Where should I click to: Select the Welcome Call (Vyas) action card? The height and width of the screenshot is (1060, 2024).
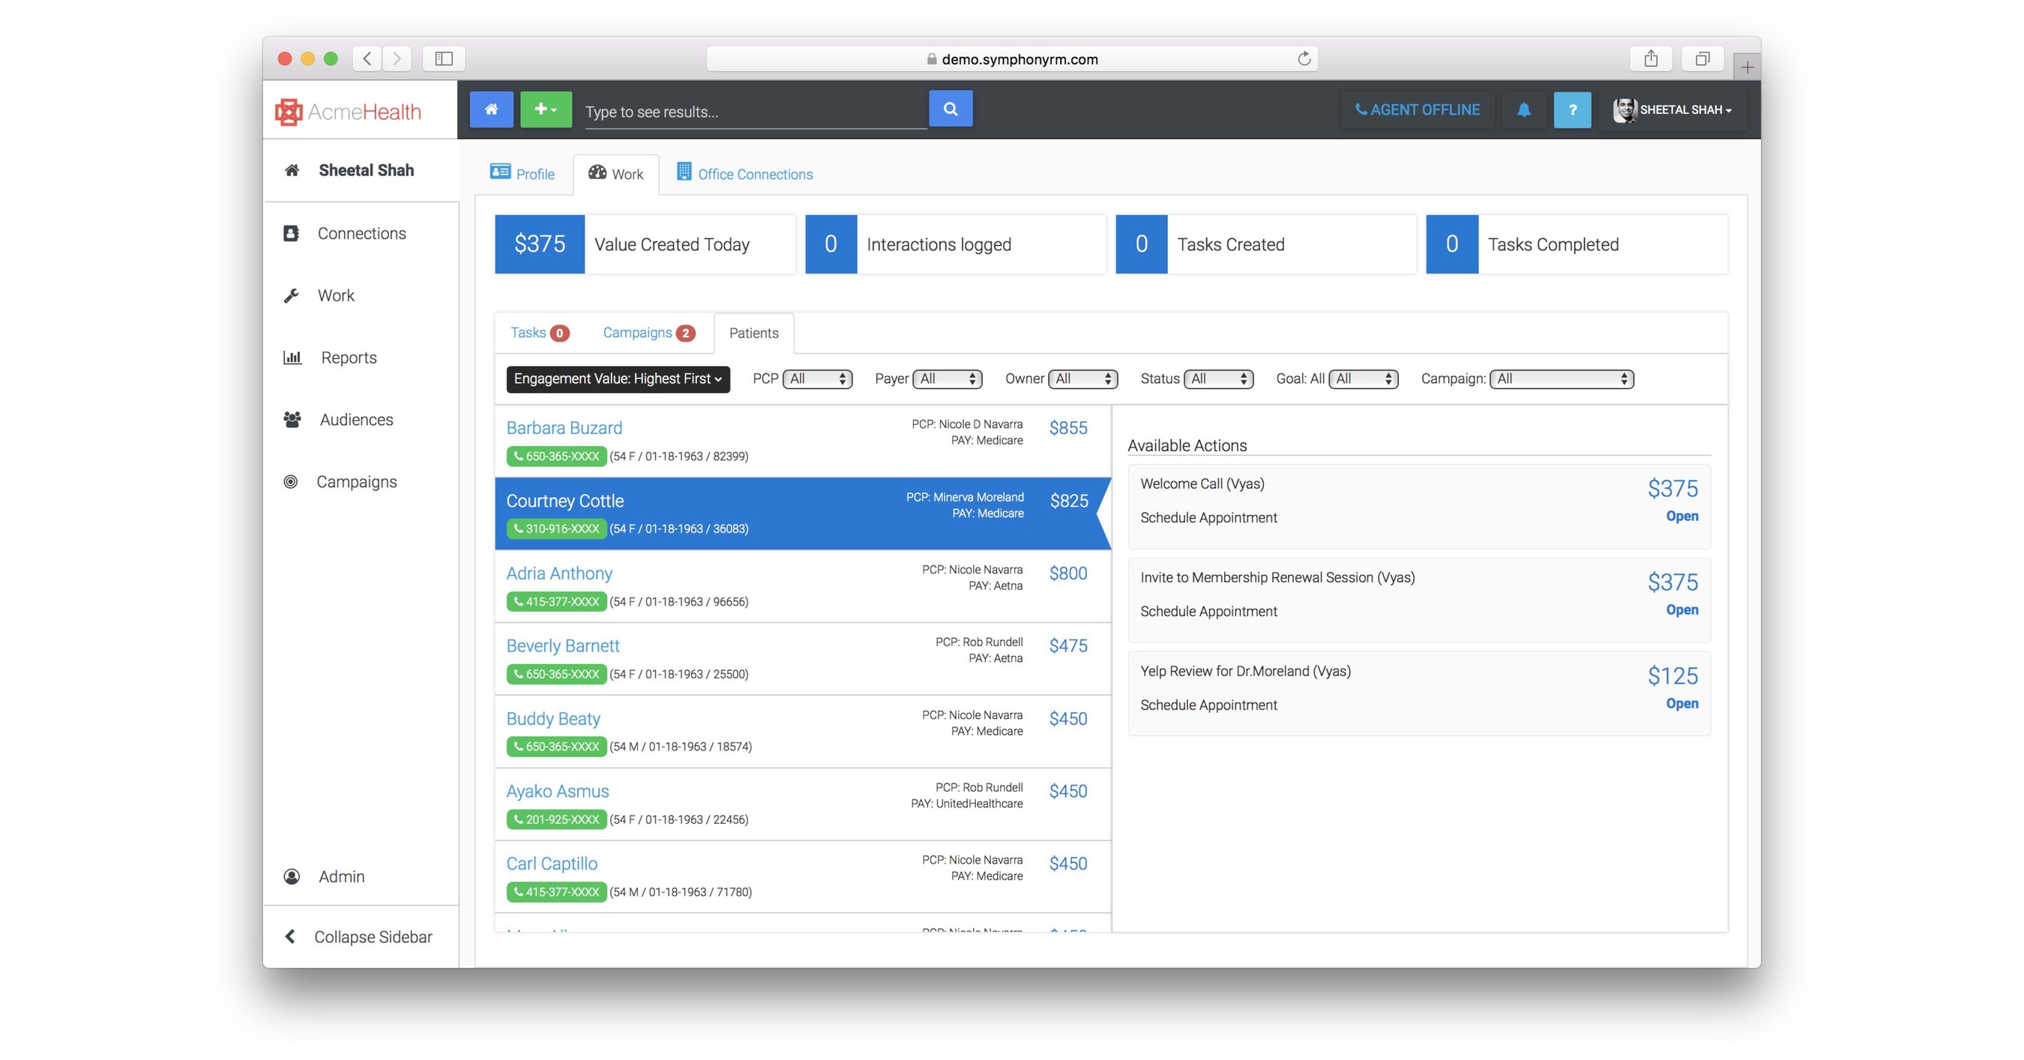[x=1418, y=506]
